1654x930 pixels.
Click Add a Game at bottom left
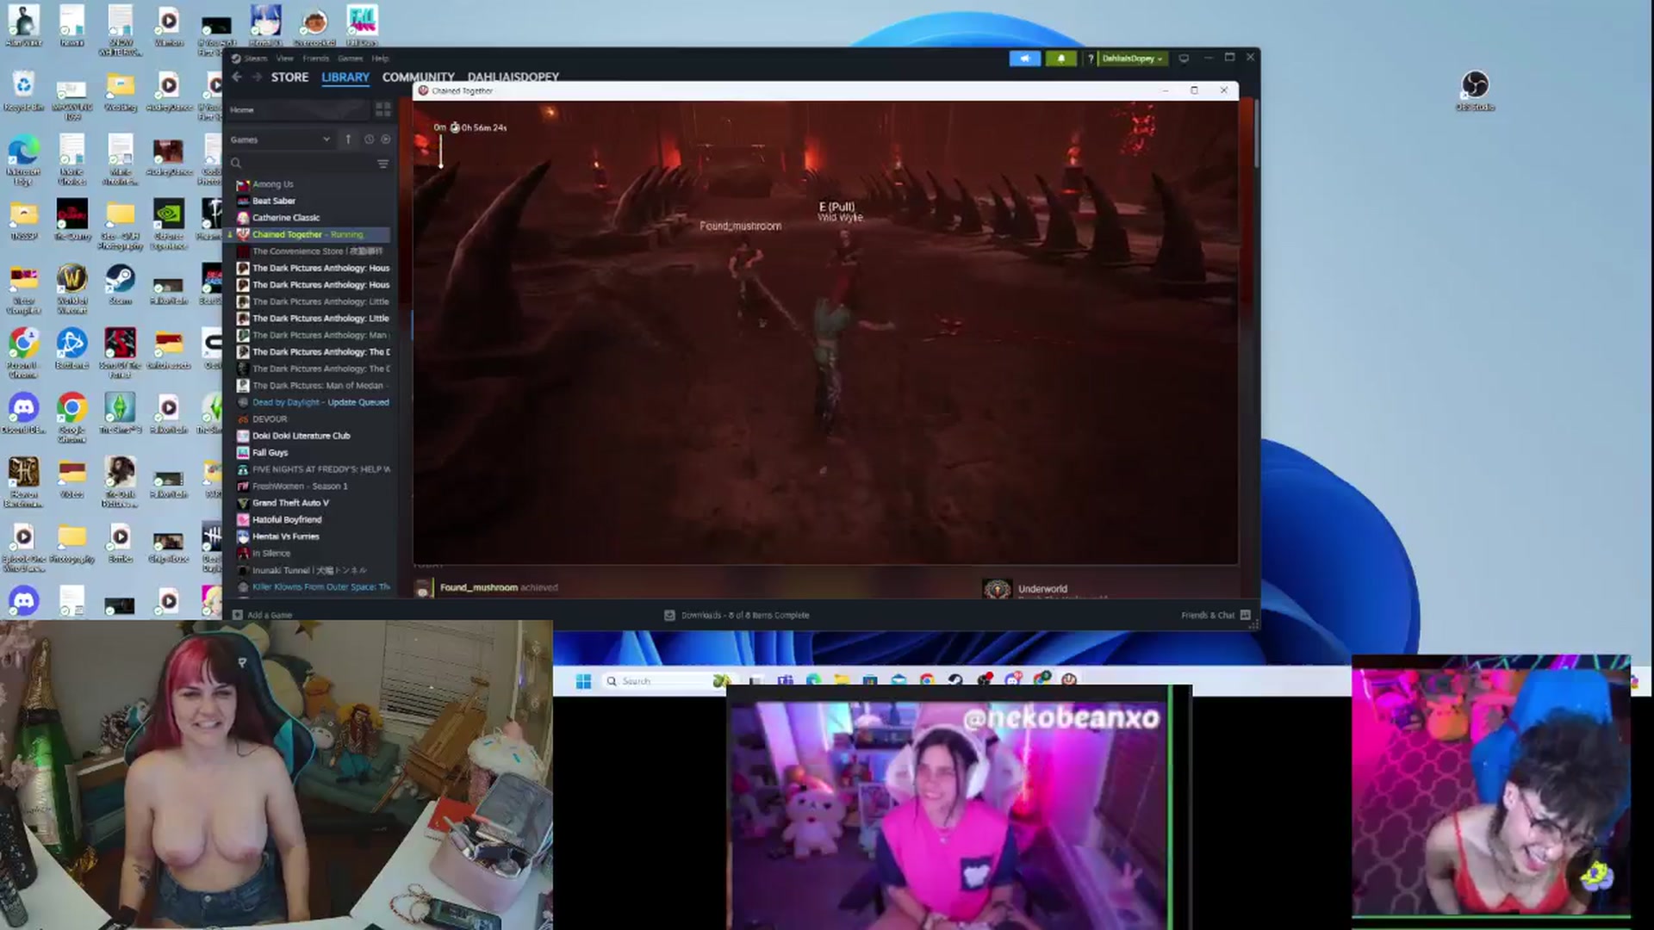pos(263,615)
